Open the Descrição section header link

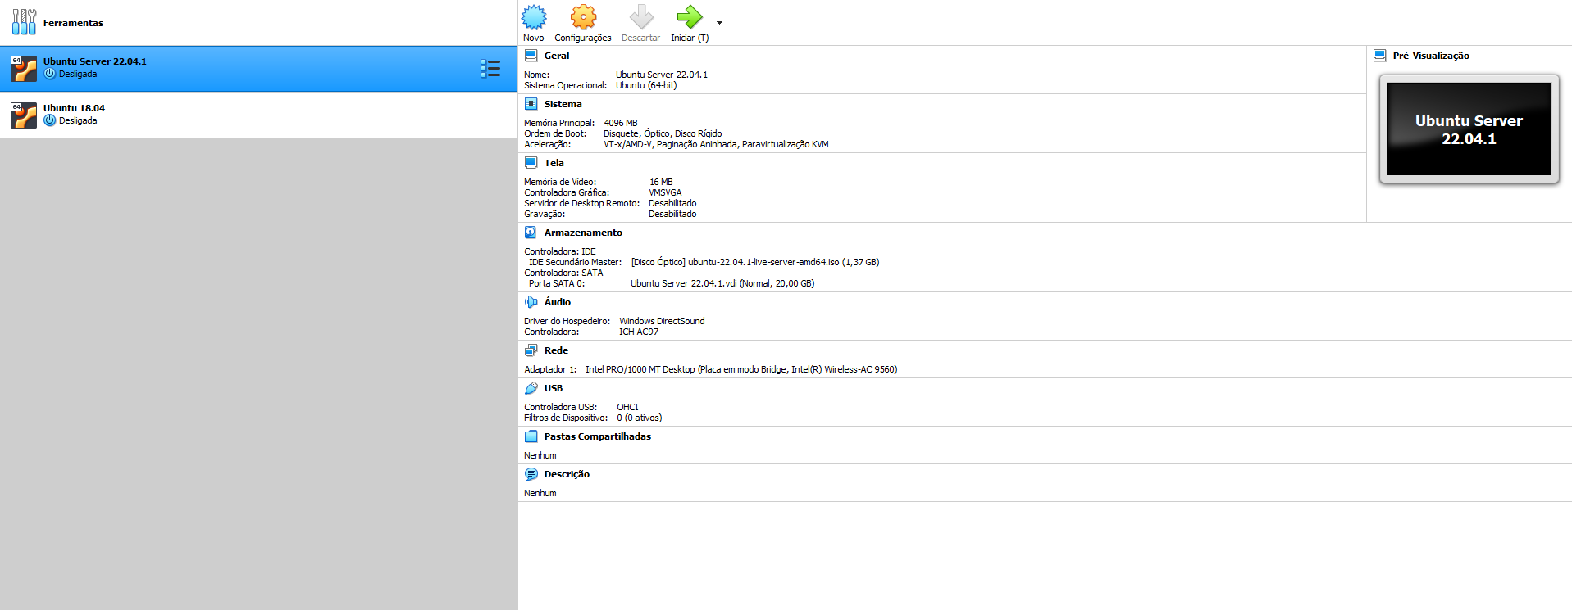tap(567, 474)
